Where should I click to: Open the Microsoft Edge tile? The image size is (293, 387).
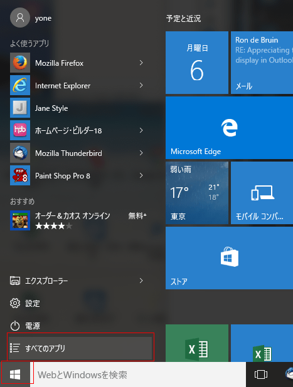(x=229, y=128)
